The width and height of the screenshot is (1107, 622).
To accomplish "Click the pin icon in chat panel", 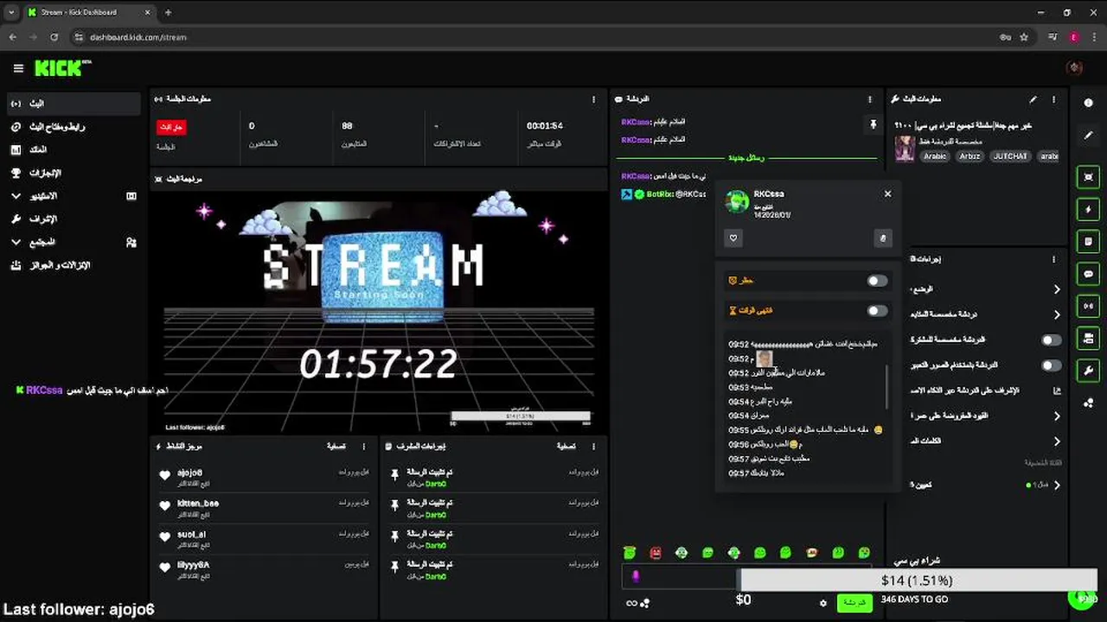I will (873, 125).
